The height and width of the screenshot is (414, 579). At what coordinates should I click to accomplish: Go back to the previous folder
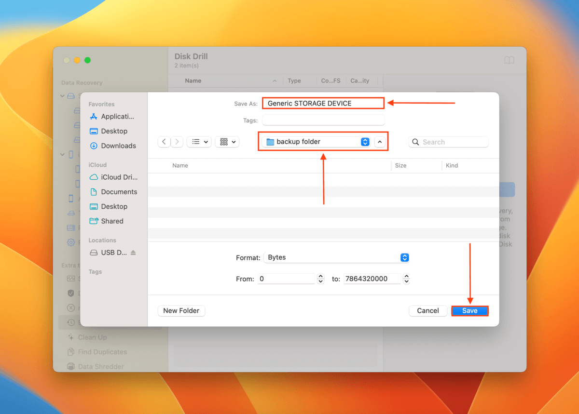164,142
